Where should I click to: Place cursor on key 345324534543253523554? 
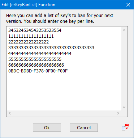(35, 30)
